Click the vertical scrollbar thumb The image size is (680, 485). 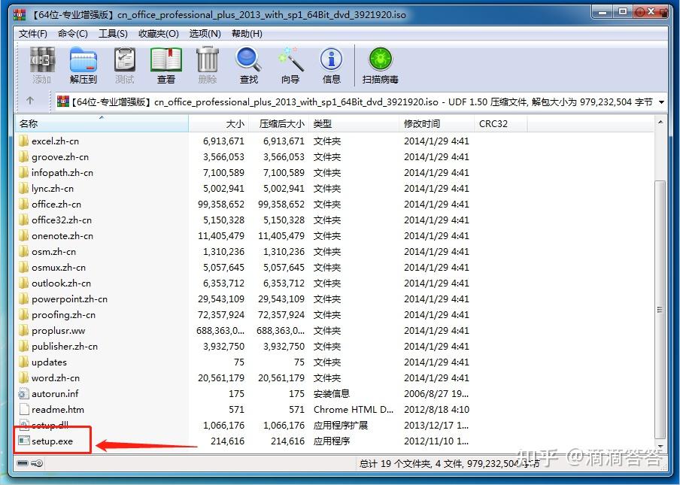(x=660, y=310)
